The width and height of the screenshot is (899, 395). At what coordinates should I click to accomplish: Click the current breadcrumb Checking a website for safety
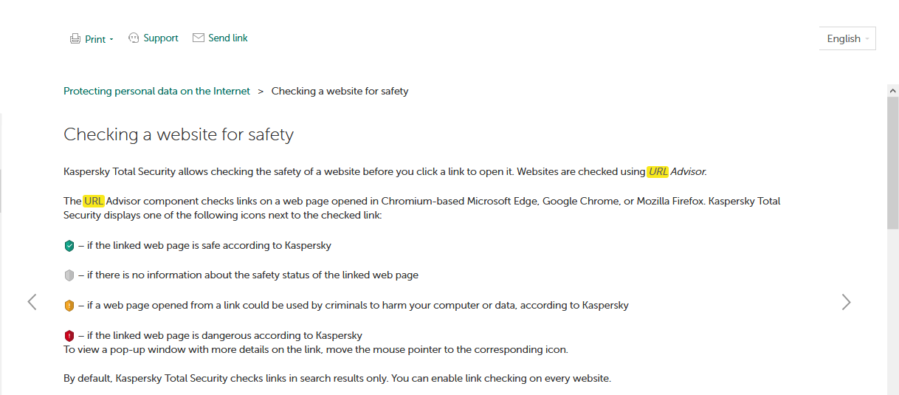pos(340,91)
